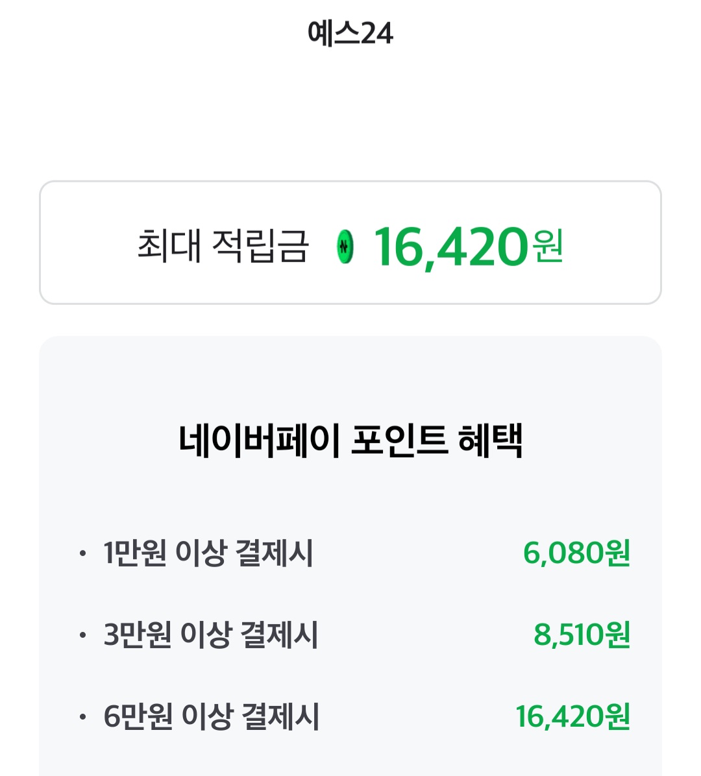Click the bullet before 1만원 이상 결제시
The width and height of the screenshot is (701, 776).
tap(82, 554)
